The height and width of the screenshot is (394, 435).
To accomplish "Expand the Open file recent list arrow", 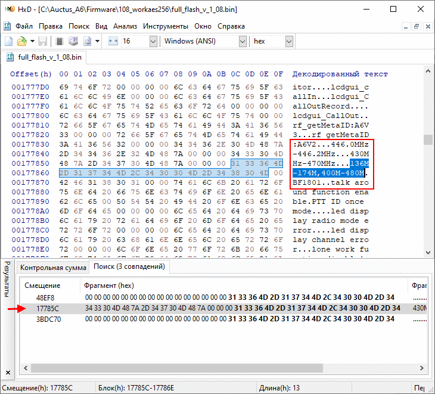I will click(x=32, y=41).
